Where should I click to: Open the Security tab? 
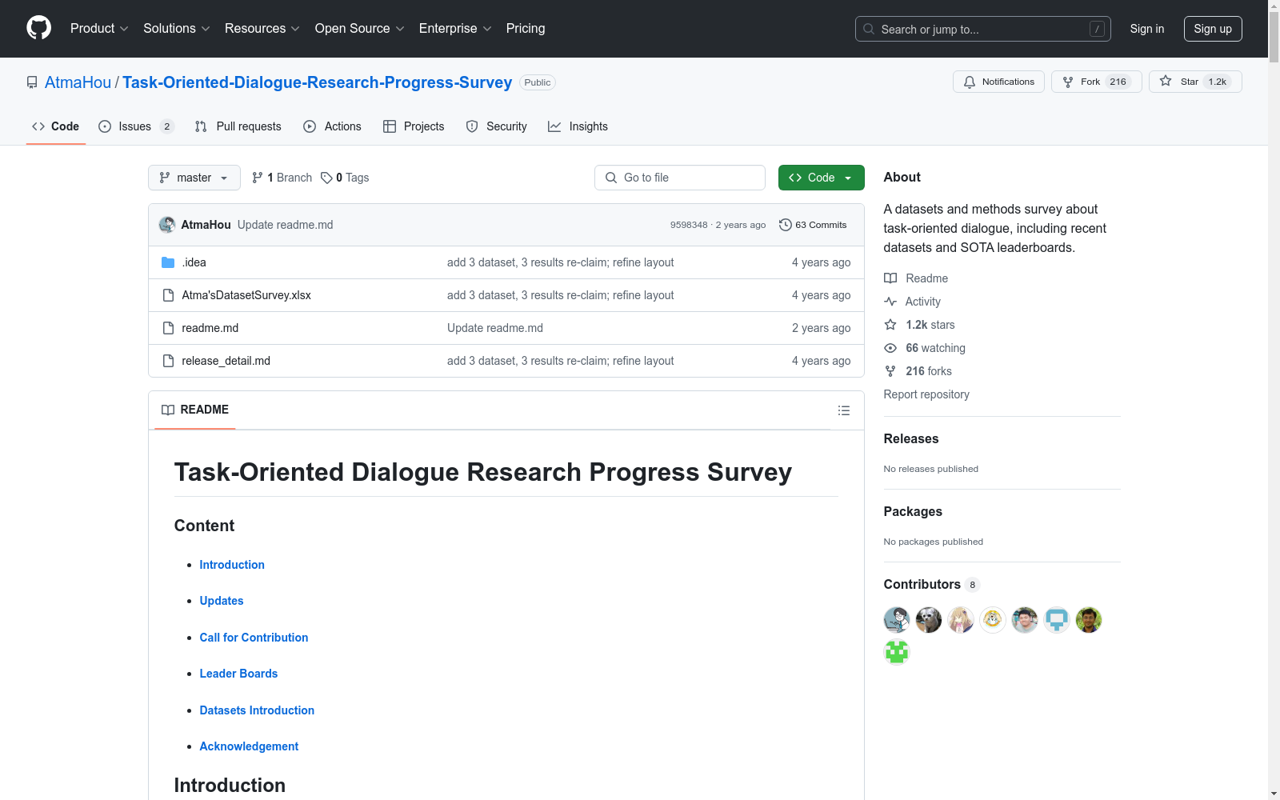point(497,126)
